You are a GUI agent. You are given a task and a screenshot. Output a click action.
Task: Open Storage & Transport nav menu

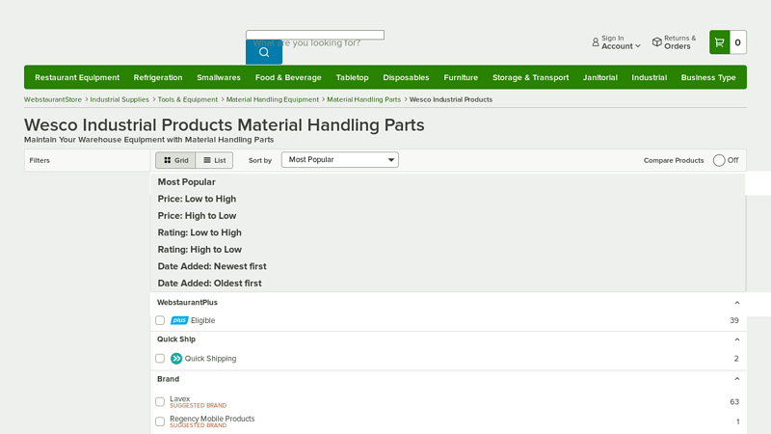pyautogui.click(x=531, y=78)
